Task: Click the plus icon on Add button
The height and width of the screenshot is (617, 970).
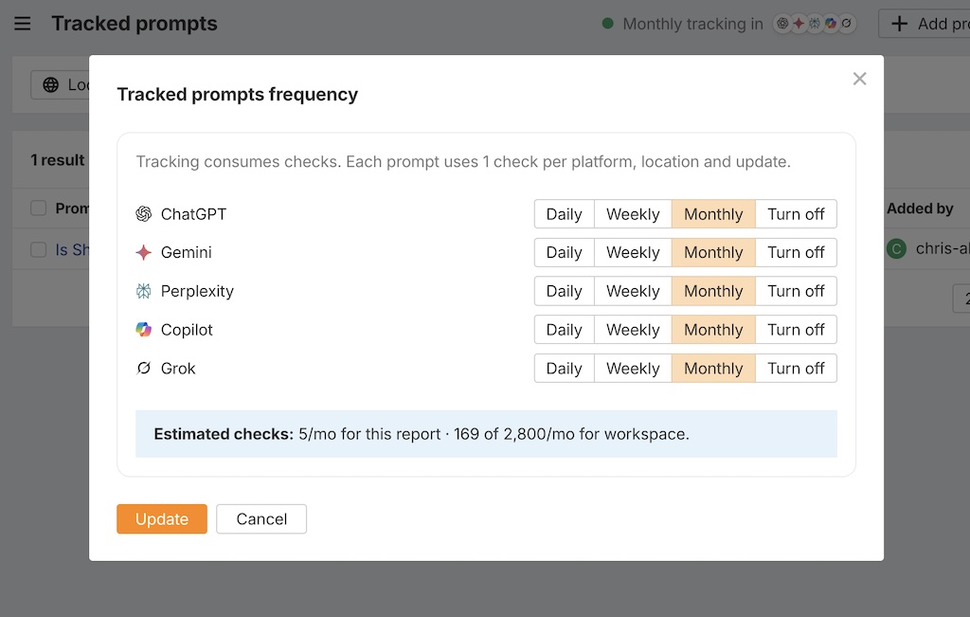Action: tap(899, 24)
